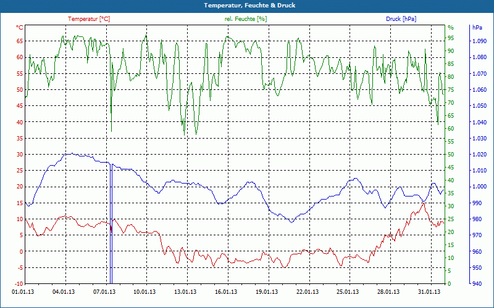Click the green humidity axis value 95
The height and width of the screenshot is (308, 494).
pos(451,38)
